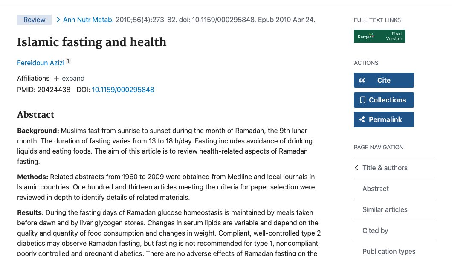Toggle Collections for this article

pos(384,100)
